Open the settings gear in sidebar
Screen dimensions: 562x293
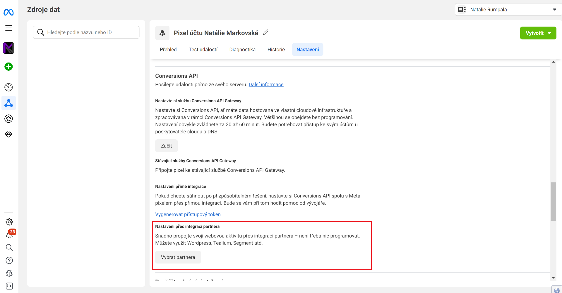pos(9,222)
